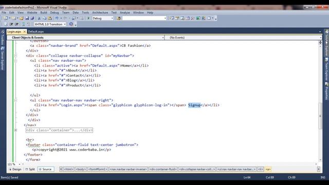This screenshot has width=329, height=185.
Task: Collapse the ul nav navbar-nav outline region
Action: tap(16, 61)
